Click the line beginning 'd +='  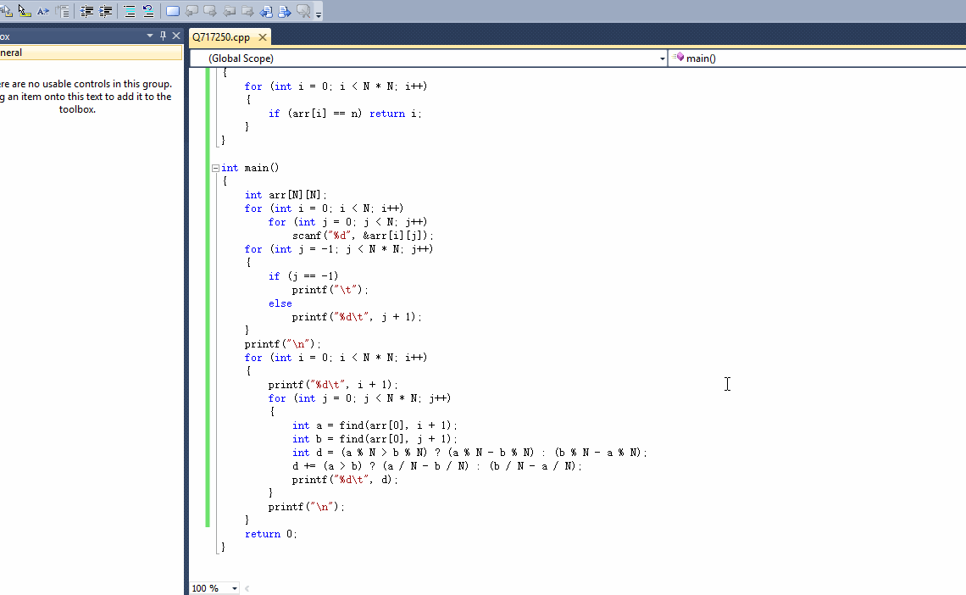click(x=436, y=465)
